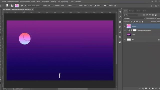This screenshot has height=90, width=160.
Task: Hide the Эллипс 1 layer
Action: pyautogui.click(x=124, y=26)
